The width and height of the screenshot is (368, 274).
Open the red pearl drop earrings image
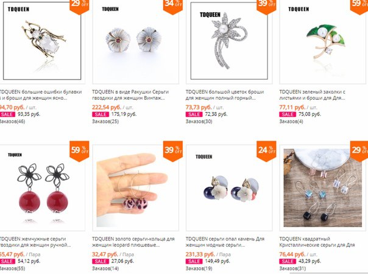pyautogui.click(x=42, y=188)
